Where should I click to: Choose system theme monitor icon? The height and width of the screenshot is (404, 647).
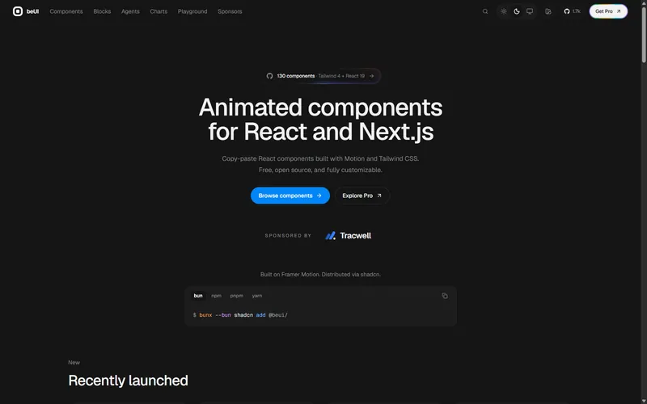point(530,11)
